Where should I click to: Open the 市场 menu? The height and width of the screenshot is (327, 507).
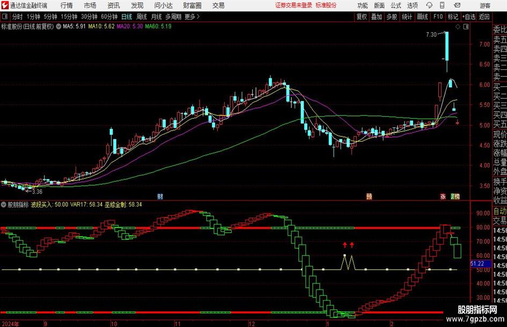[90, 5]
